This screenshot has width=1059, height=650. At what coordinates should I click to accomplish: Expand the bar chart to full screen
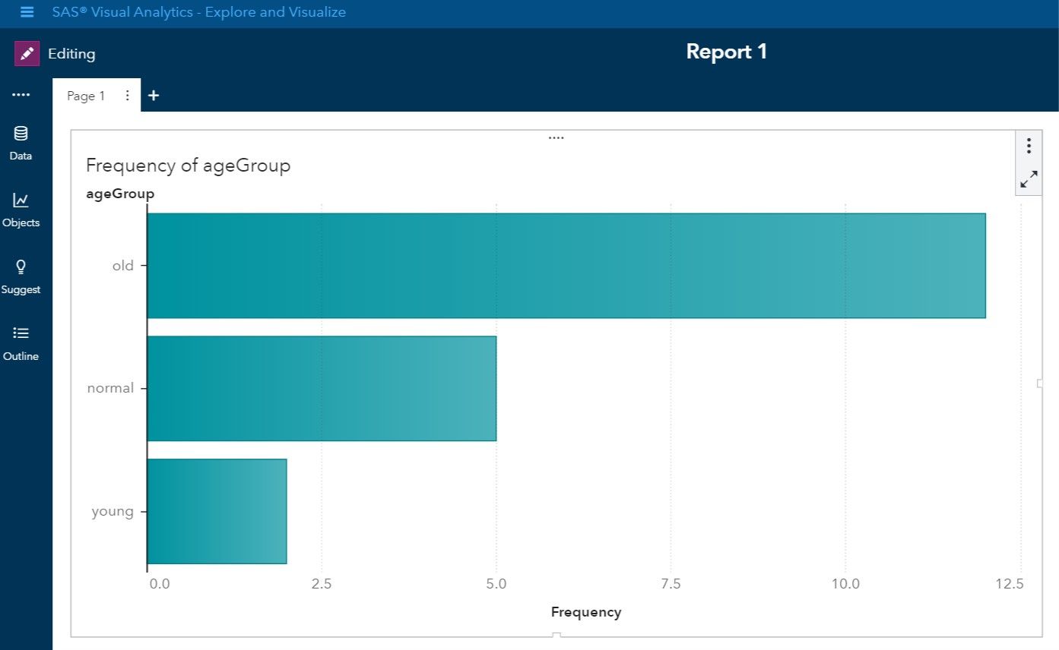point(1029,178)
